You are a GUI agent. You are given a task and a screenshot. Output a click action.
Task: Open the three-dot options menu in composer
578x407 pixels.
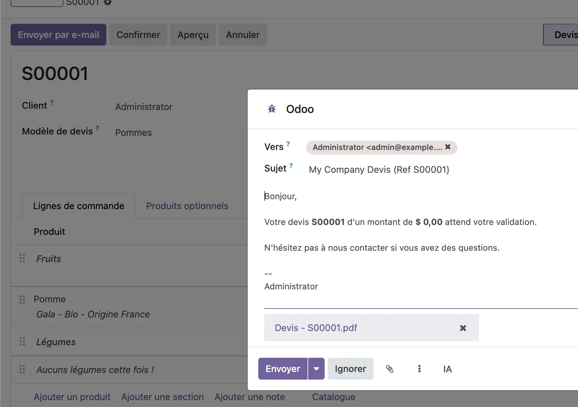pyautogui.click(x=419, y=369)
